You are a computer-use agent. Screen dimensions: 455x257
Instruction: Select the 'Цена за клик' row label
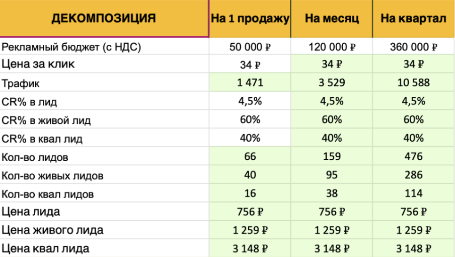38,65
